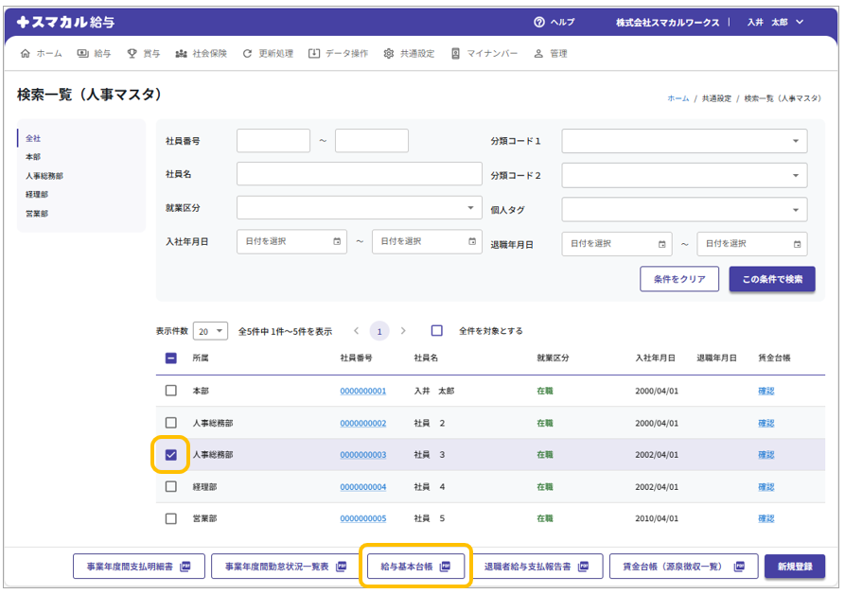
Task: Open calendar picker for retirement end date
Action: coord(798,244)
